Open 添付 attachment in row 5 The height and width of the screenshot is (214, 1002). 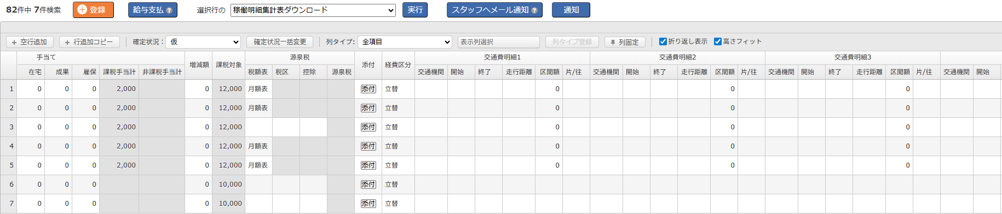point(368,165)
